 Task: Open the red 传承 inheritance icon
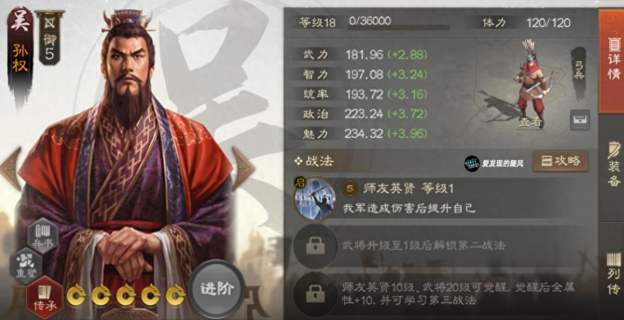(44, 297)
